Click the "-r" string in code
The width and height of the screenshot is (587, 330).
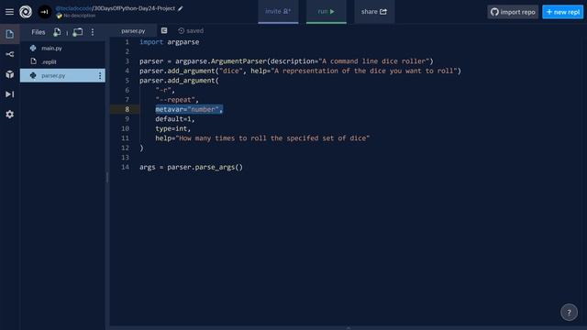click(x=163, y=90)
